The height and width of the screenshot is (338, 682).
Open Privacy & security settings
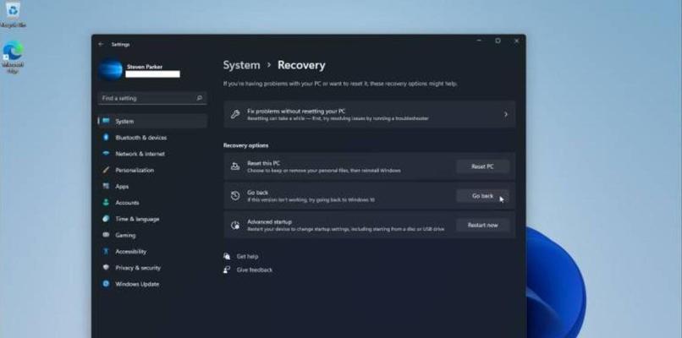(x=152, y=268)
